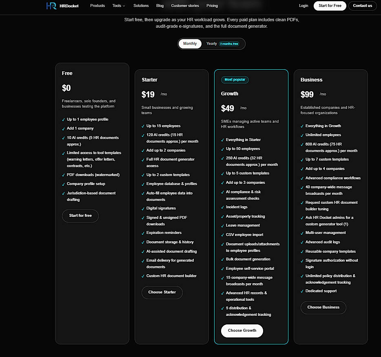Image resolution: width=381 pixels, height=357 pixels.
Task: Click checkmark beside CSV employee import
Action: (222, 235)
